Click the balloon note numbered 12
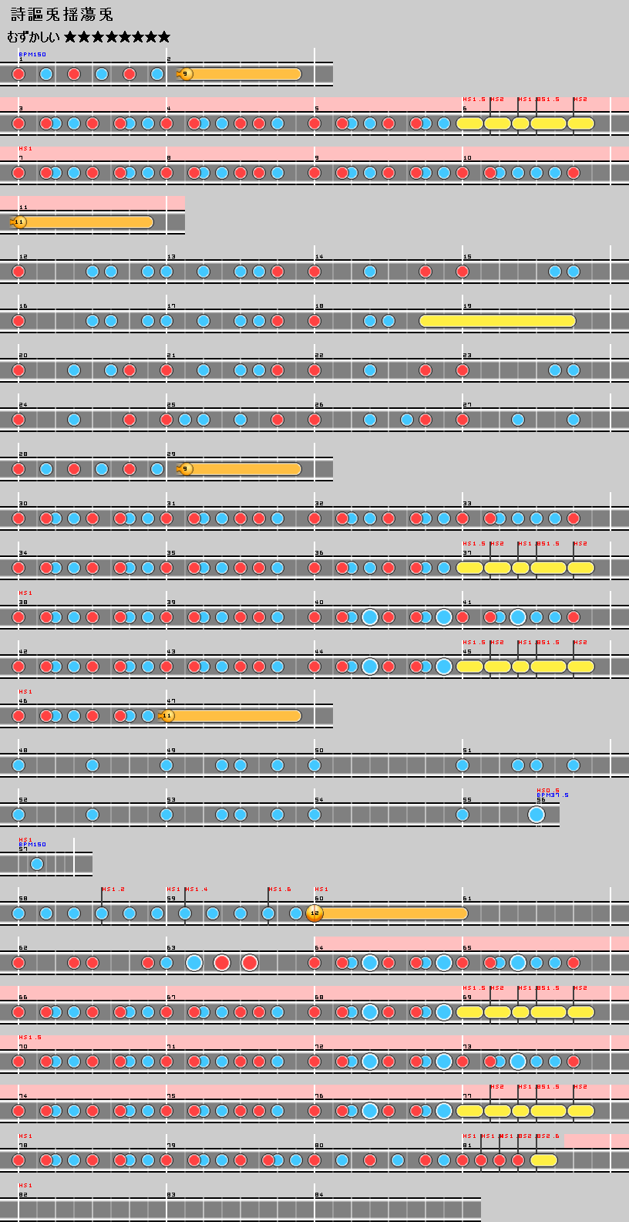Image resolution: width=629 pixels, height=1222 pixels. coord(314,913)
